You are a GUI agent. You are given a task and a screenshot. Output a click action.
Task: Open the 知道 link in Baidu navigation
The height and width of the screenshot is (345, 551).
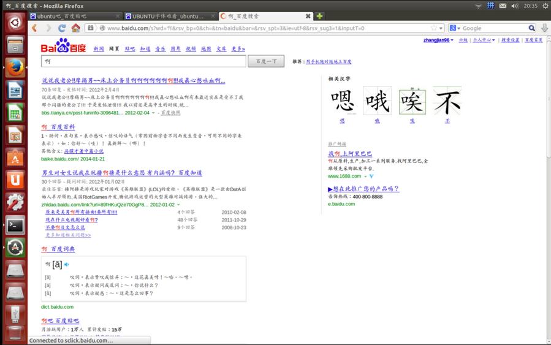pos(145,49)
